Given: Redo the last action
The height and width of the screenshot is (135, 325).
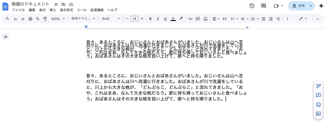Looking at the screenshot, I should point(23,19).
